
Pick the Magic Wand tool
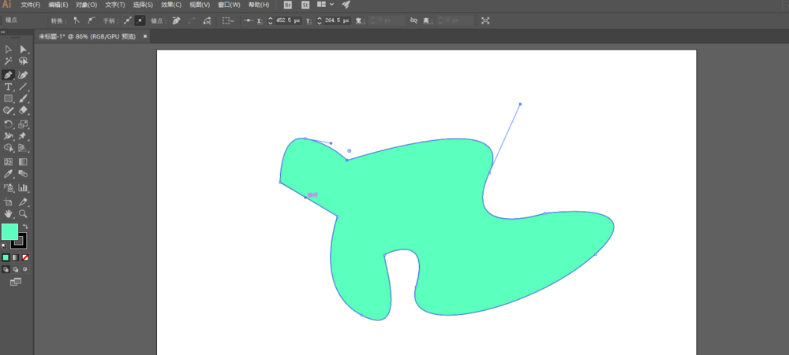(x=9, y=61)
